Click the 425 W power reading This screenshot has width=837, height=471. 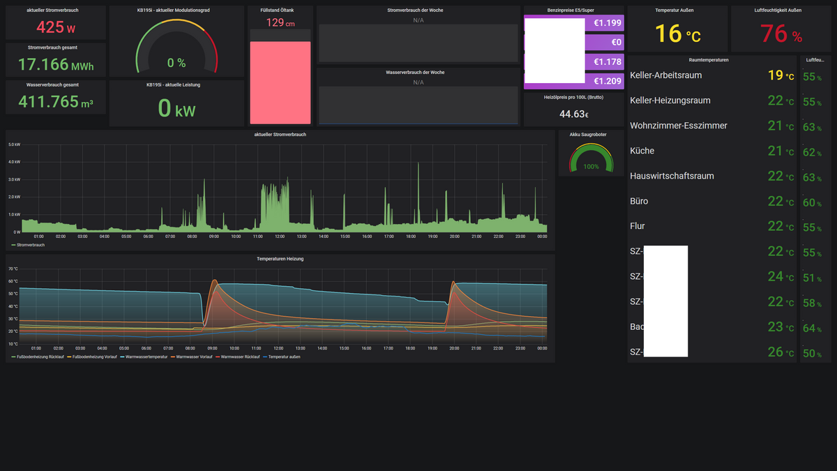coord(56,27)
